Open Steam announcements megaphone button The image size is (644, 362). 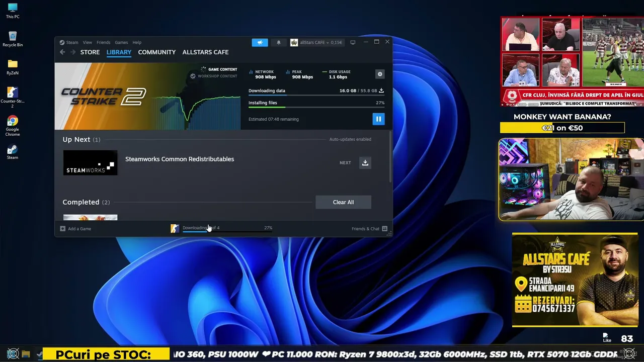tap(260, 43)
